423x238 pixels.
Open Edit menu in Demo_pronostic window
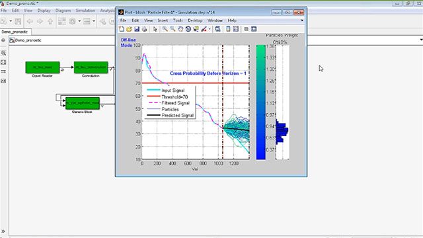[15, 11]
